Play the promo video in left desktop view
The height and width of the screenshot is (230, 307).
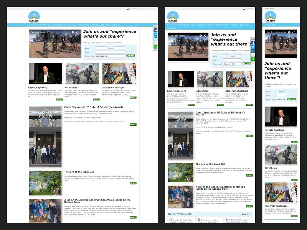[x=54, y=44]
